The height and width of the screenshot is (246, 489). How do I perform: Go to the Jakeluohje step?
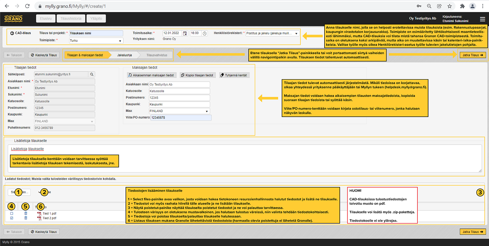(x=125, y=55)
